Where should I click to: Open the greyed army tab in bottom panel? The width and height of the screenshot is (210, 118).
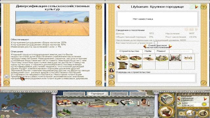click(74, 94)
